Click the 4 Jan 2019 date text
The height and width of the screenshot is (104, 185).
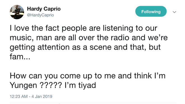[x=42, y=96]
